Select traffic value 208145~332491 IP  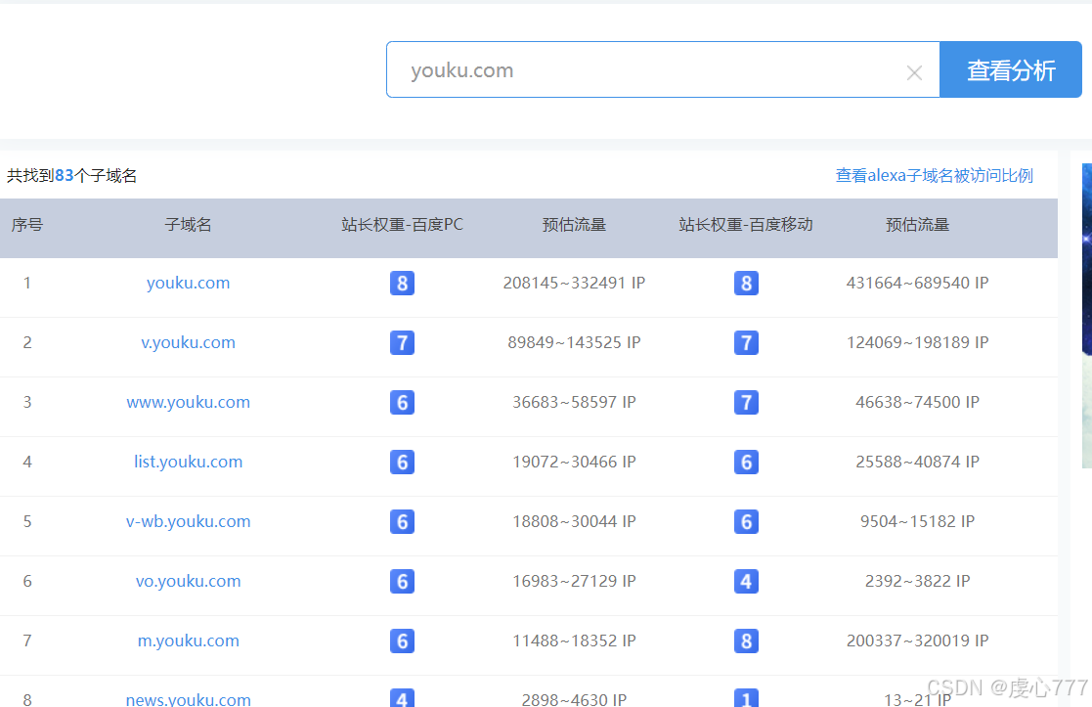pyautogui.click(x=574, y=283)
